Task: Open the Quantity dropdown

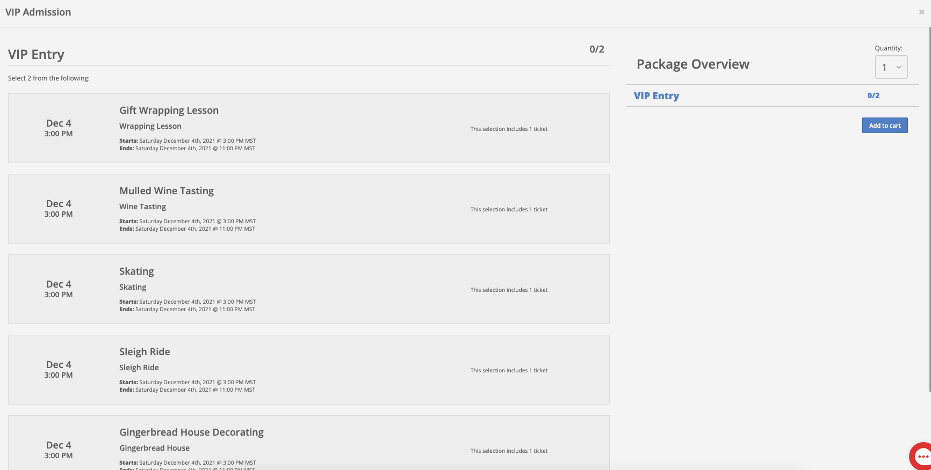Action: coord(891,67)
